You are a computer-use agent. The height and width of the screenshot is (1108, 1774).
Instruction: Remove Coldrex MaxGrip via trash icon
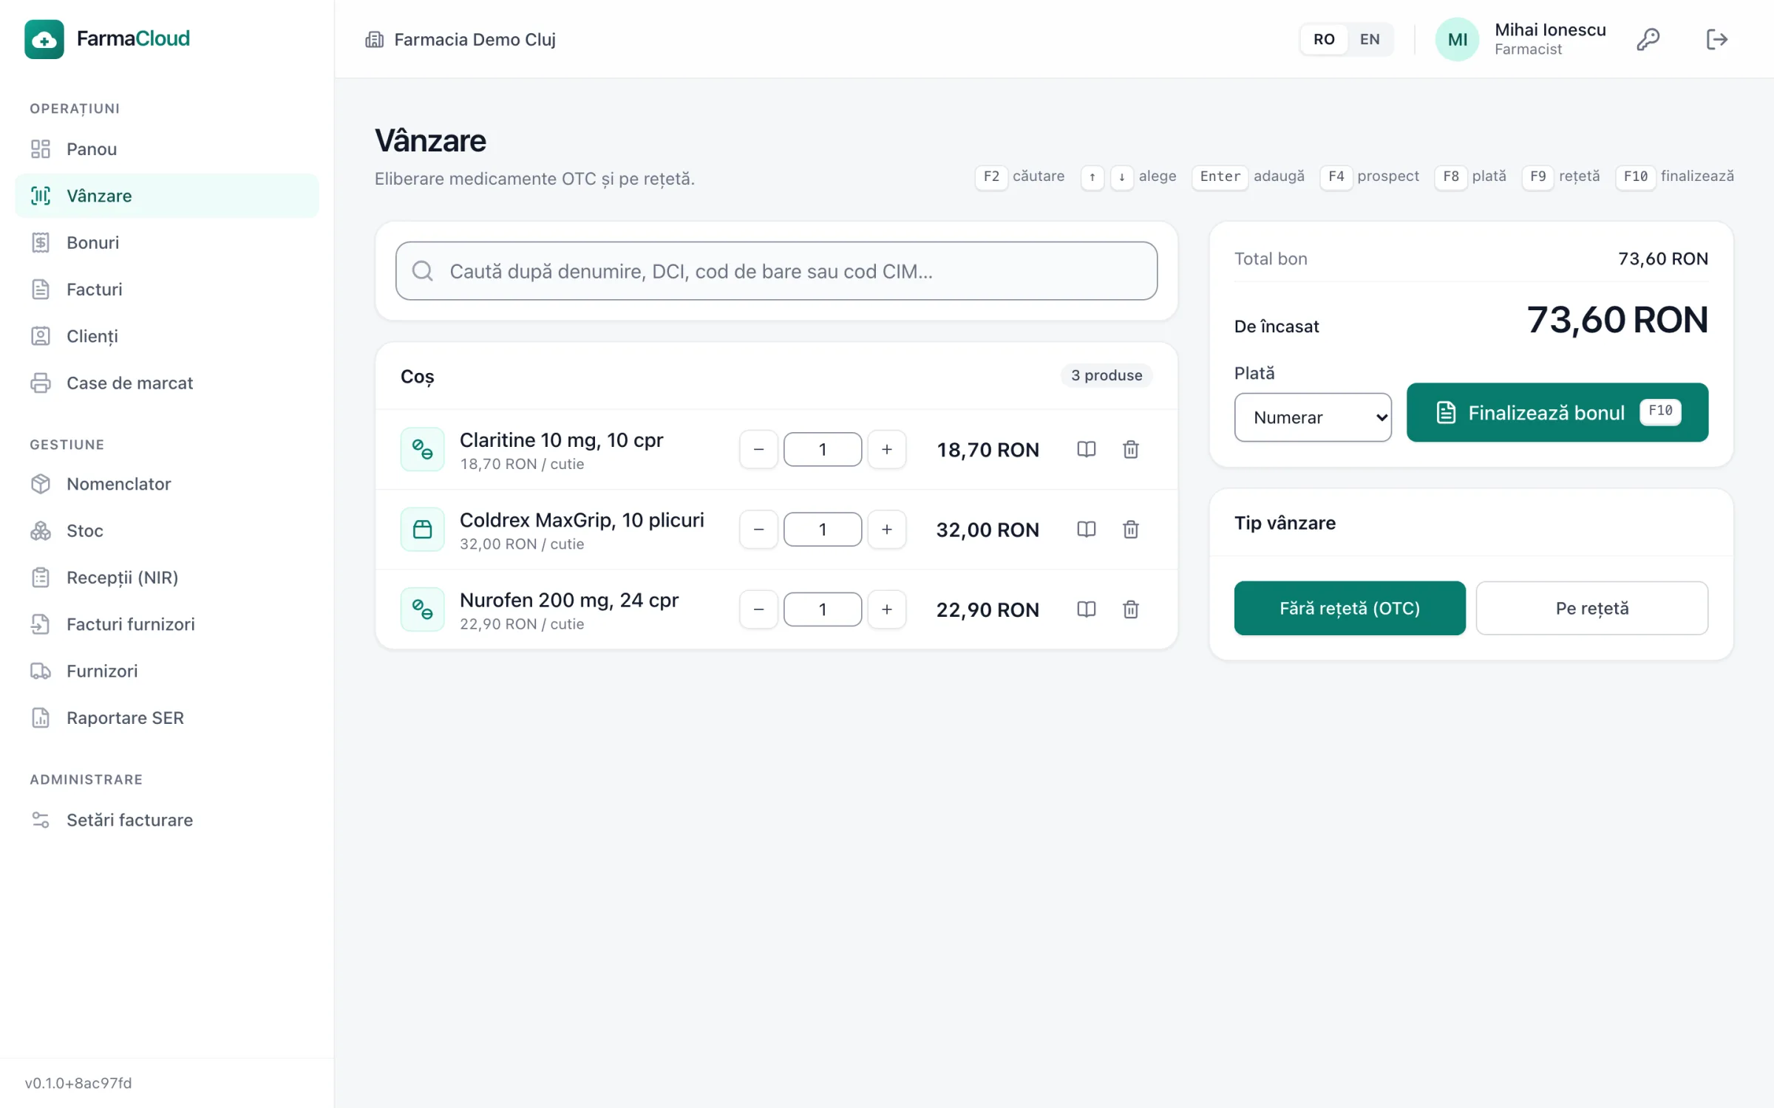tap(1130, 529)
